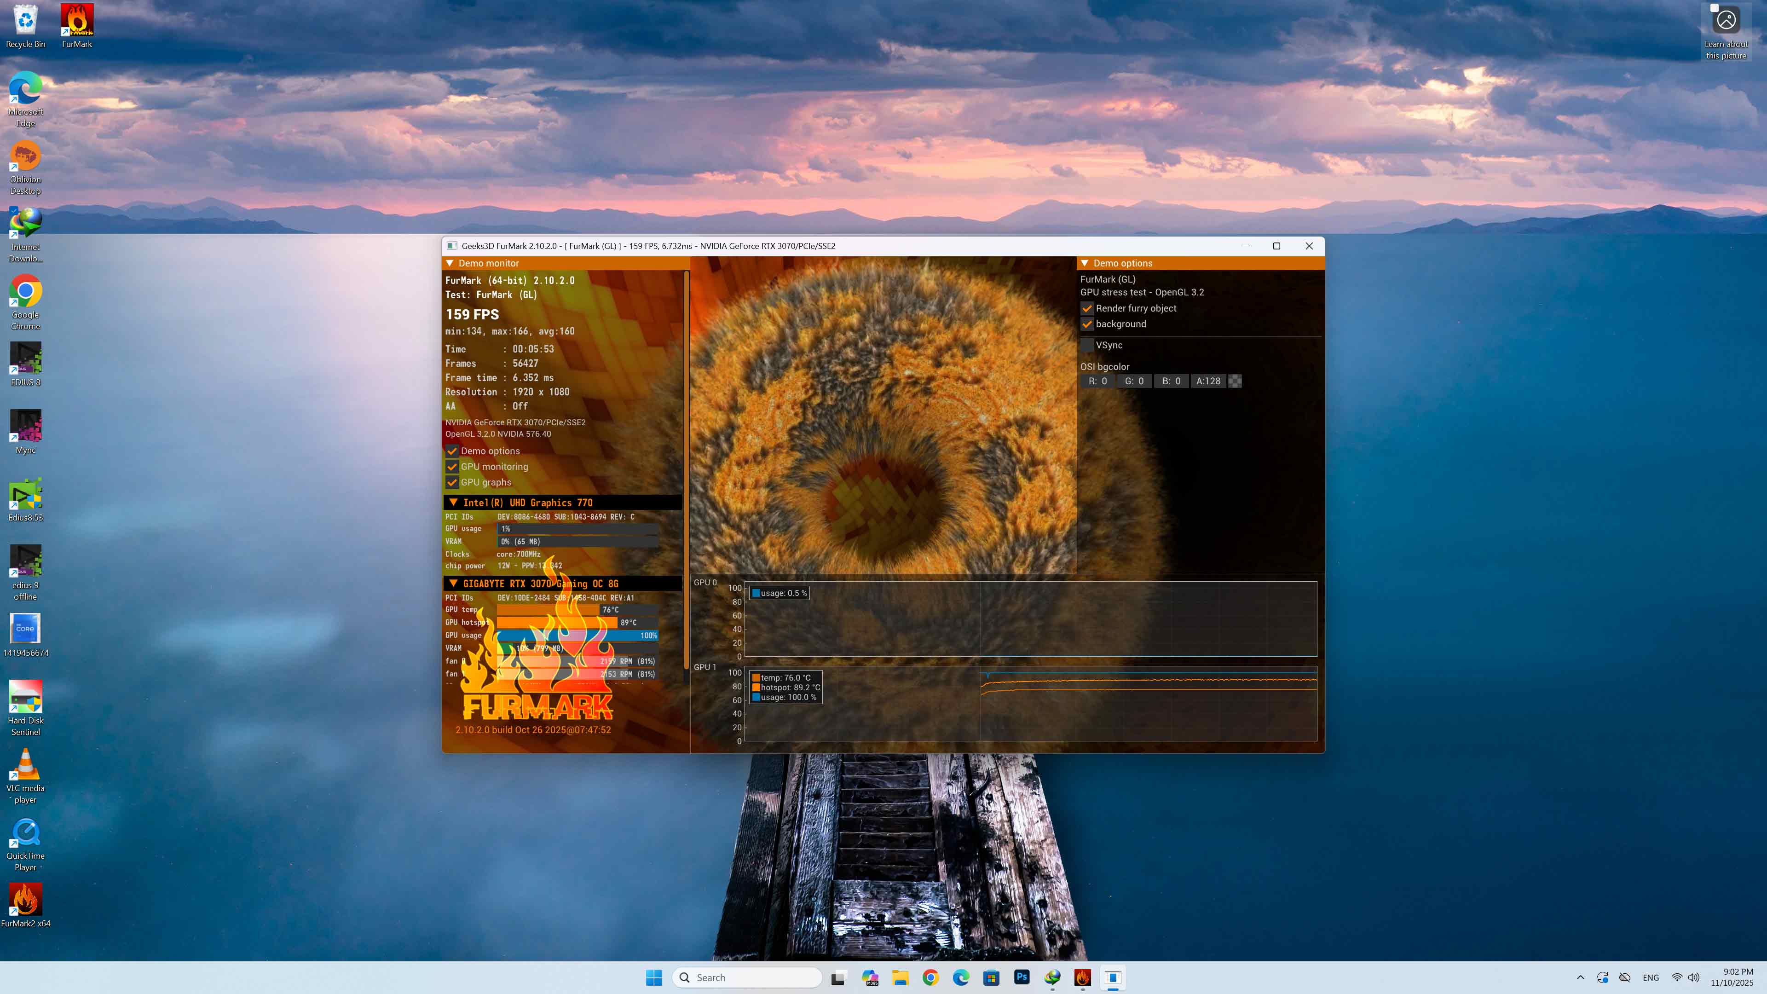
Task: Launch EDIUS 8 desktop shortcut
Action: (x=25, y=358)
